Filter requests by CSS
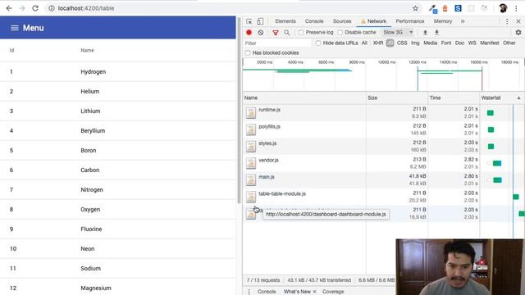 402,43
